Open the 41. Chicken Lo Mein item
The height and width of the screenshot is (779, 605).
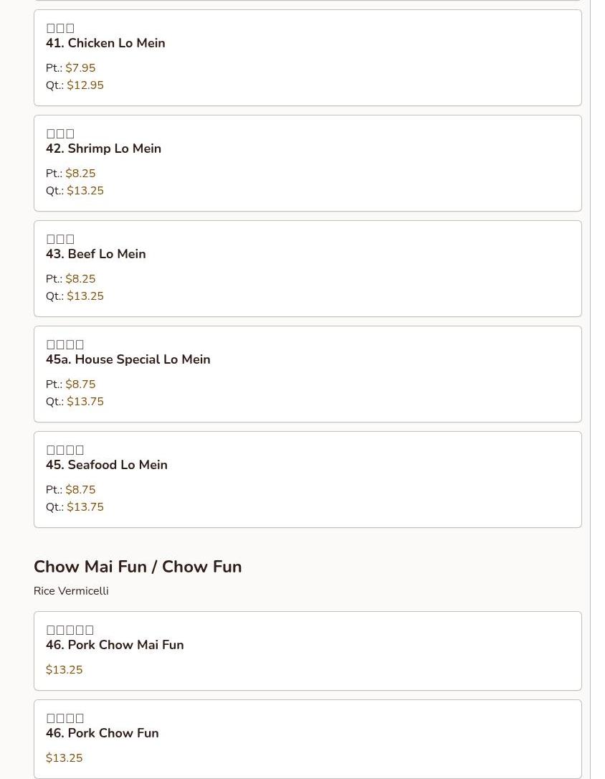pyautogui.click(x=105, y=43)
